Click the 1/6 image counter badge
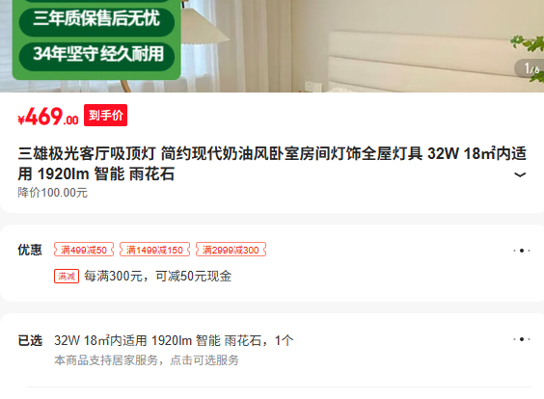This screenshot has height=399, width=544. [530, 68]
